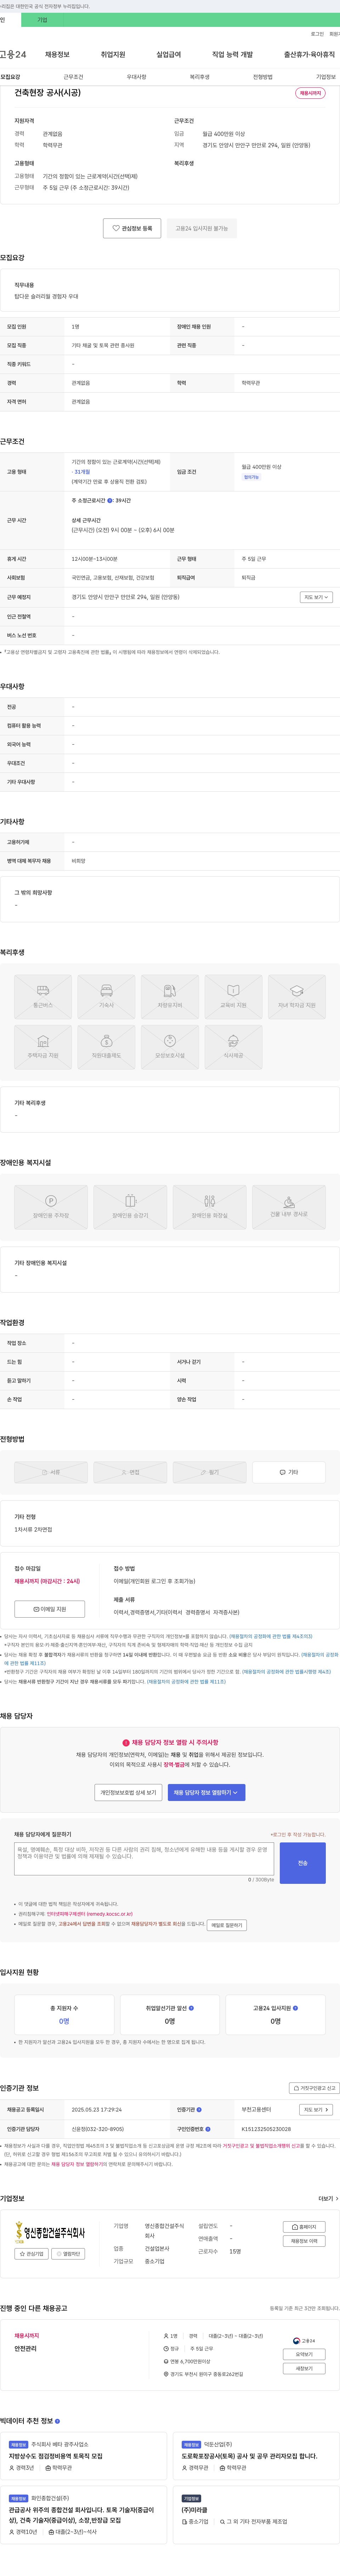Click the 면접 screening method box
The width and height of the screenshot is (340, 2576).
(x=130, y=1472)
